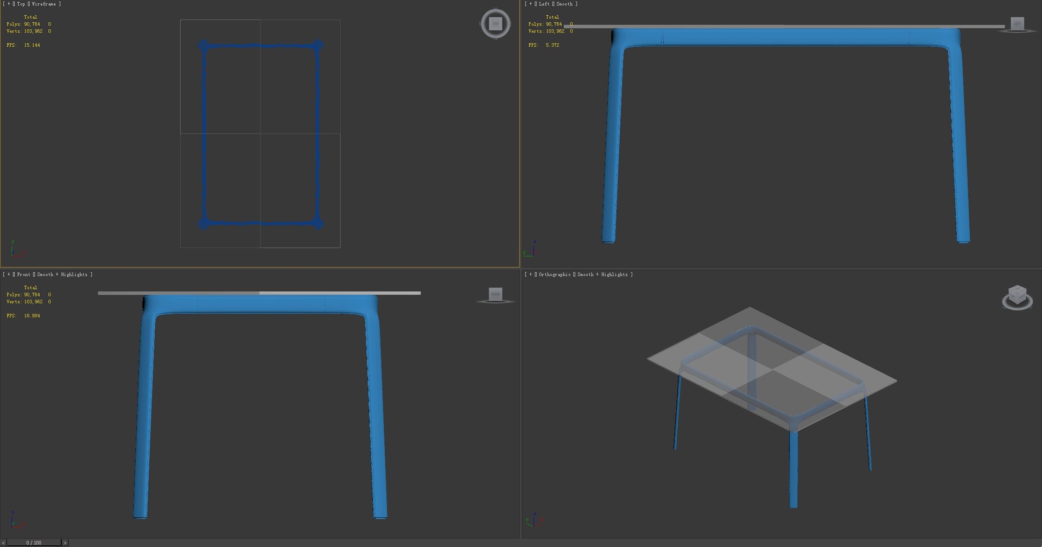Click the '0 / 100' time slider handle

[34, 543]
